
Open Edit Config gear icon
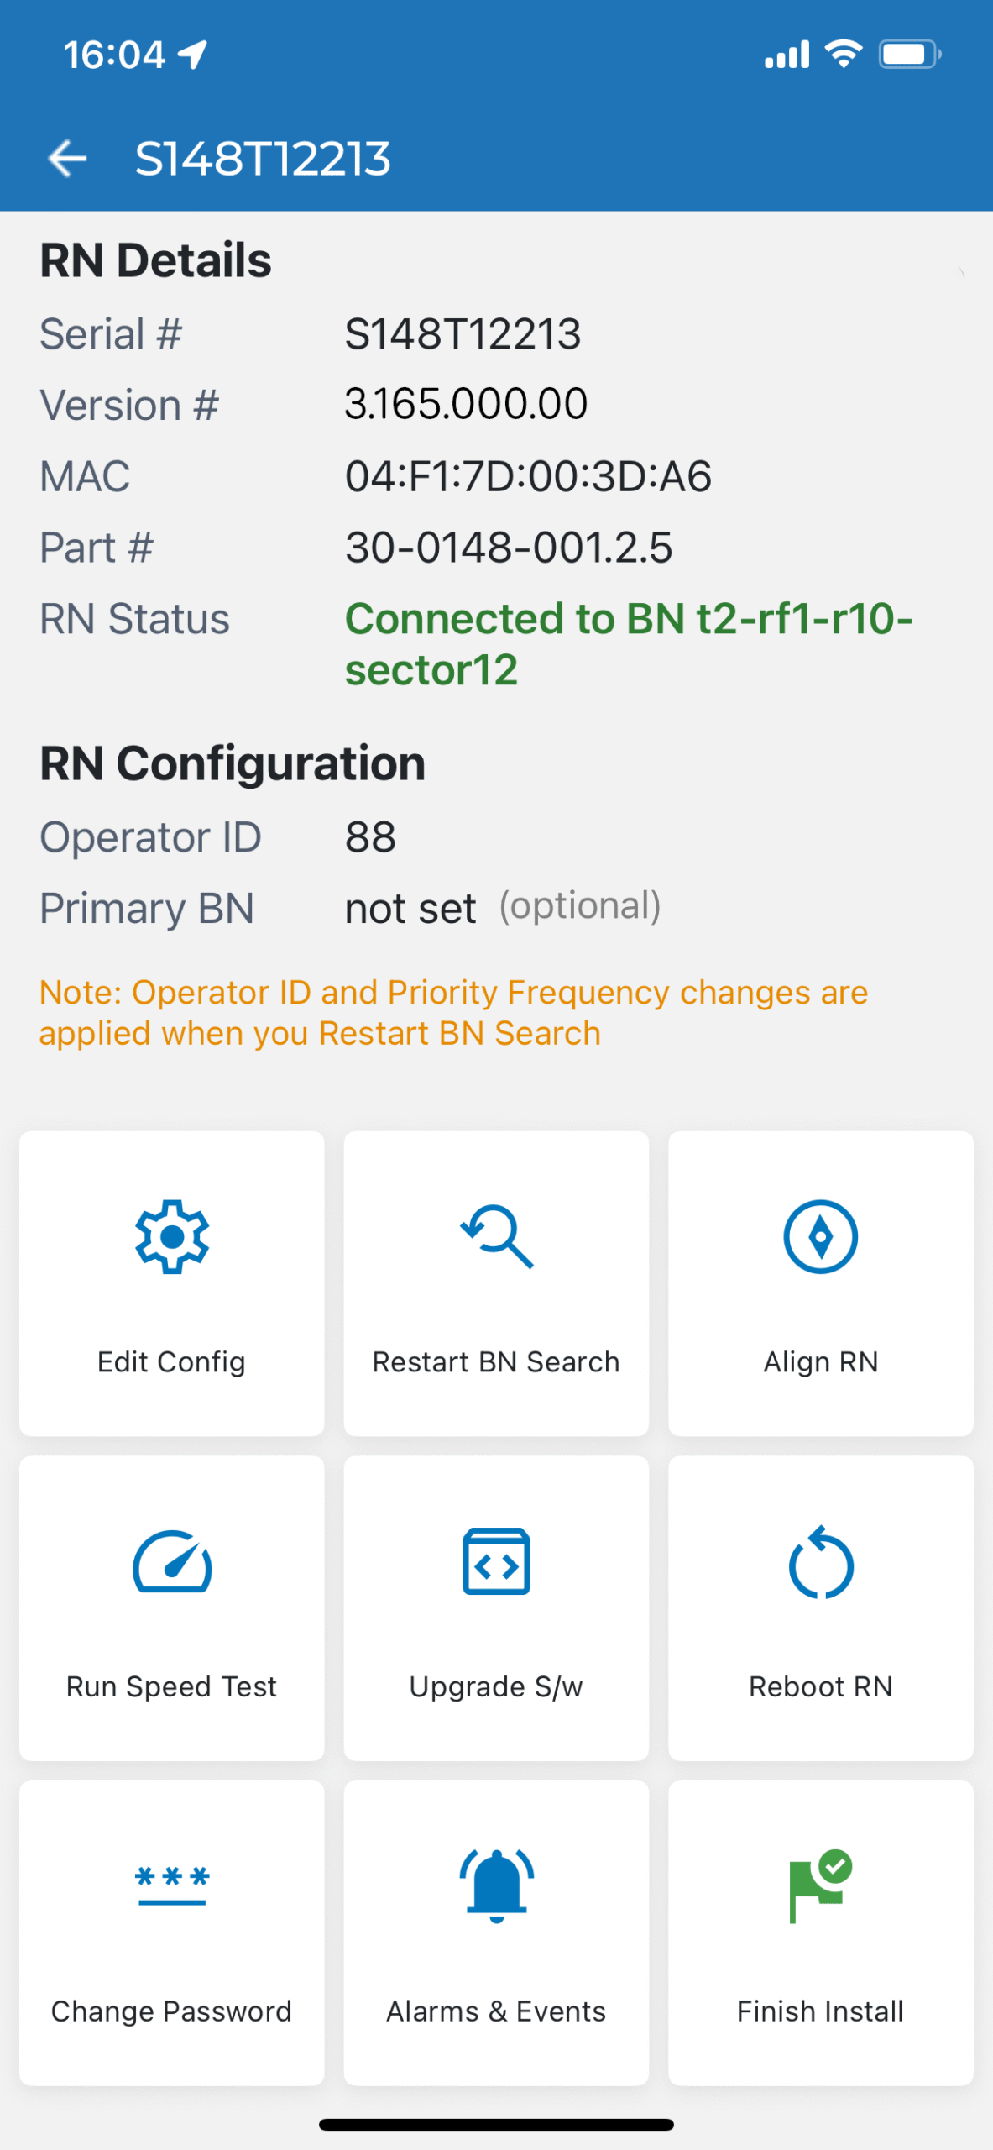click(x=172, y=1237)
